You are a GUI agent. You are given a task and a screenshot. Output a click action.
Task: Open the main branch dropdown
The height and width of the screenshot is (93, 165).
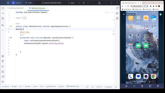coord(30,3)
